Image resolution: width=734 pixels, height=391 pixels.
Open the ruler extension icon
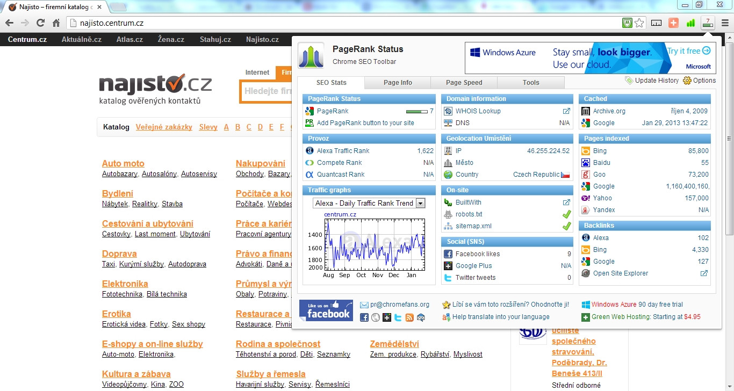[656, 23]
